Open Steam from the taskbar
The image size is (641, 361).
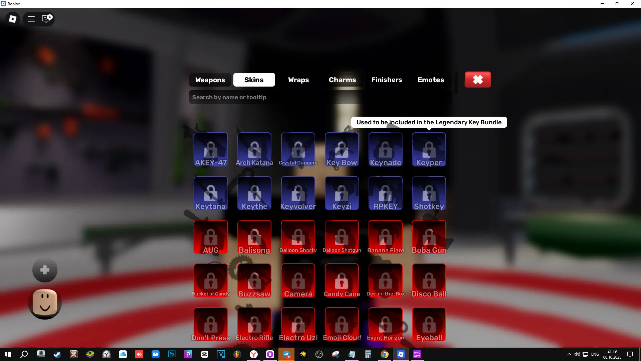(57, 354)
